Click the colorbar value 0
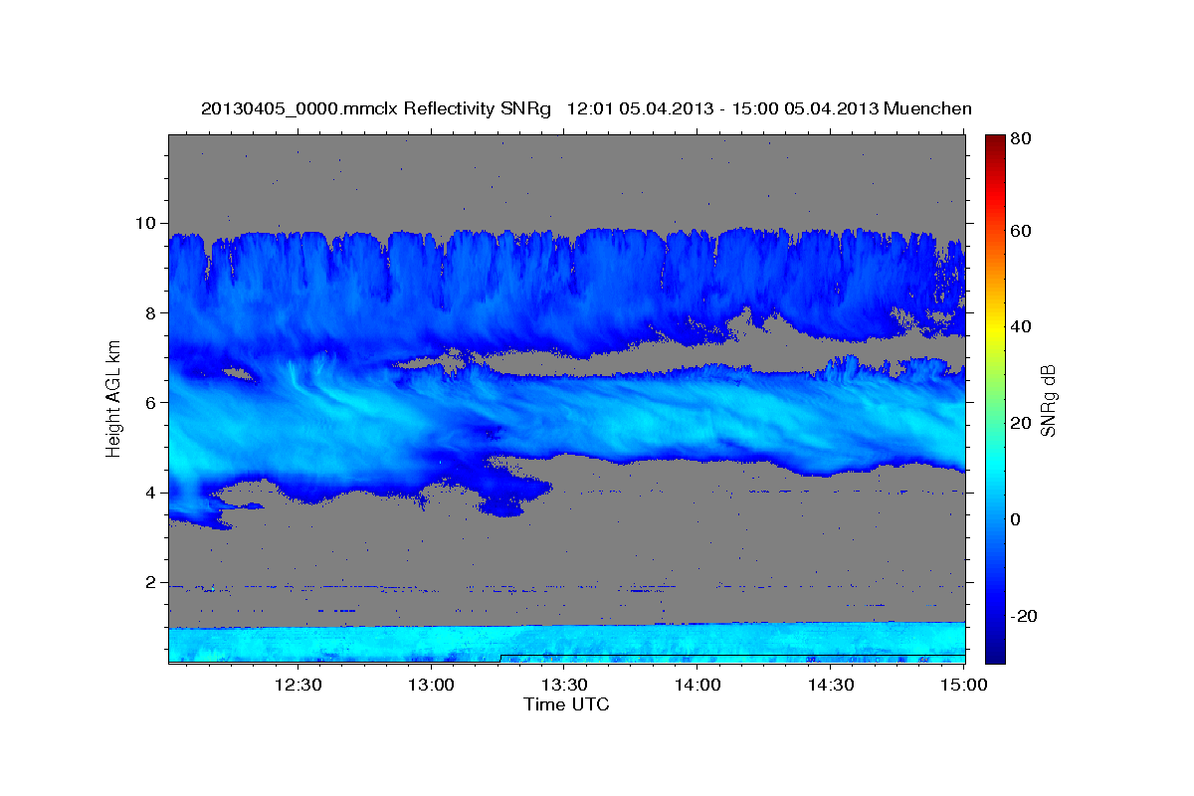Screen dimensions: 1194x796 1018,519
